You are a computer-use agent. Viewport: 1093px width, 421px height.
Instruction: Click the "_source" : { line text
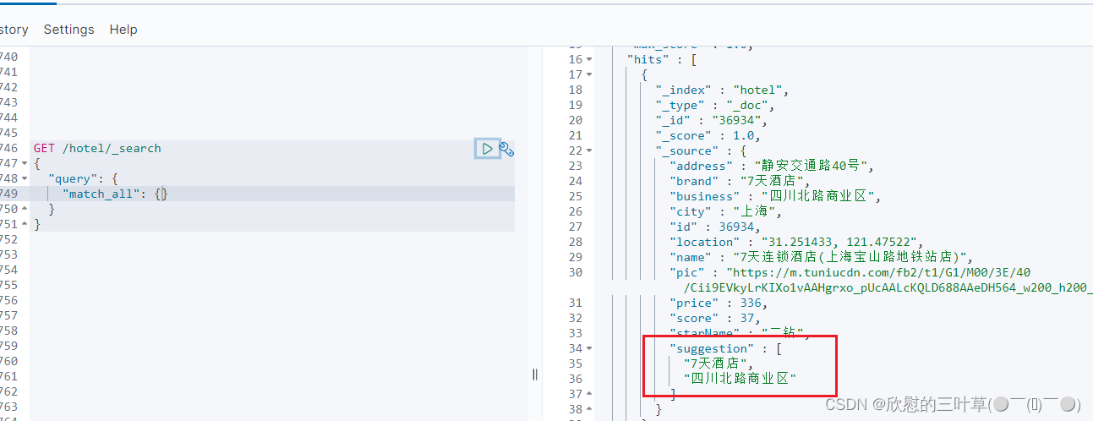[x=701, y=150]
